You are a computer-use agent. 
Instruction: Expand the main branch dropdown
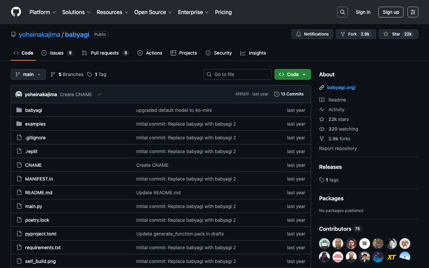point(28,74)
